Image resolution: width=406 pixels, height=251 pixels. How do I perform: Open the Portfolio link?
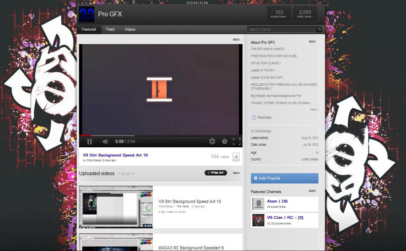point(265,118)
